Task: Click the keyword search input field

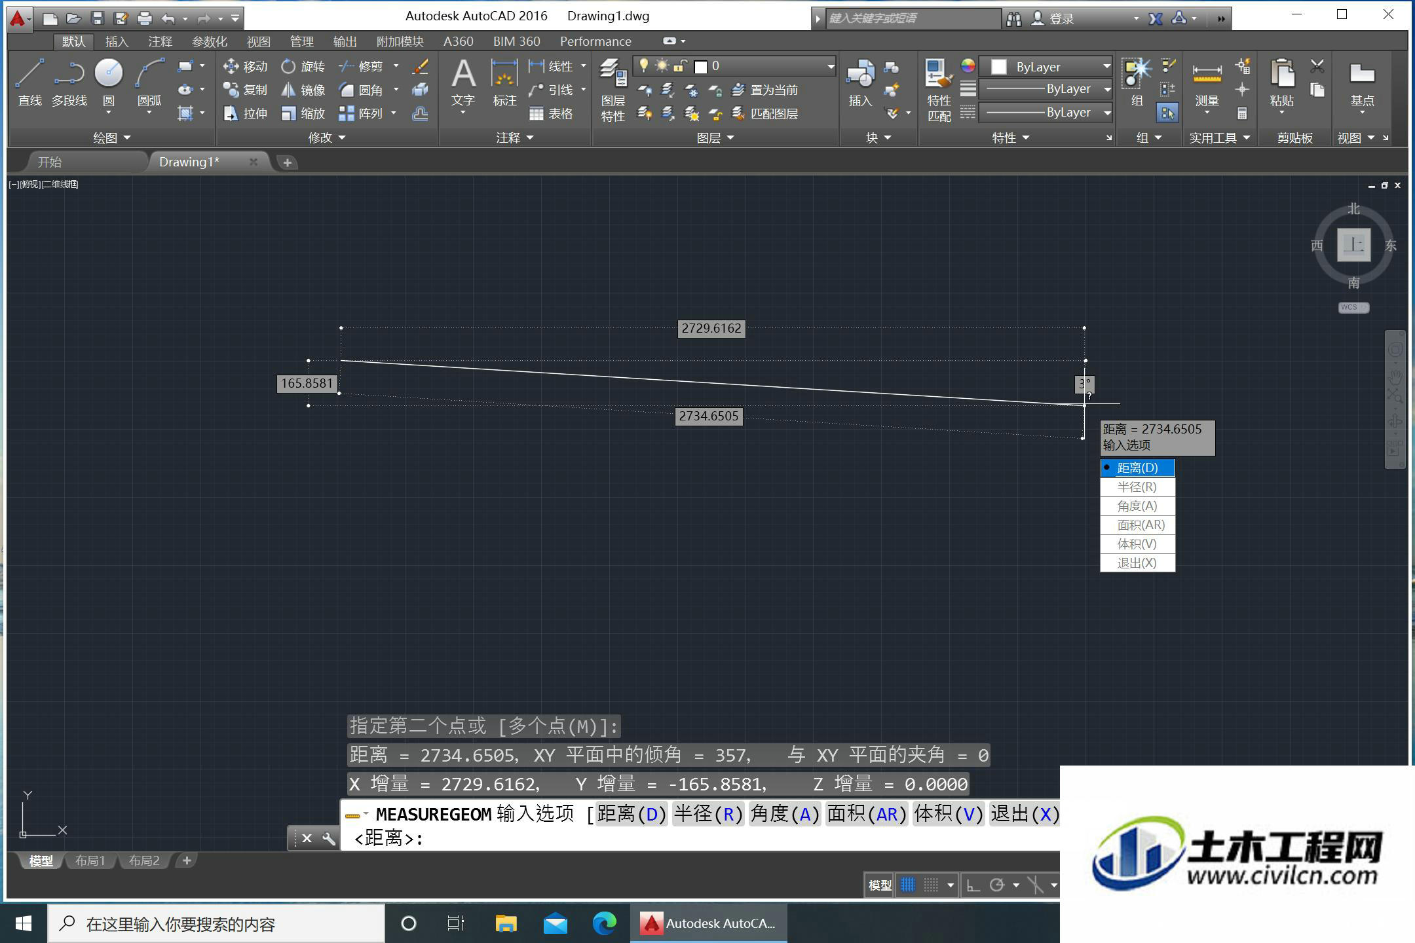Action: pyautogui.click(x=913, y=18)
